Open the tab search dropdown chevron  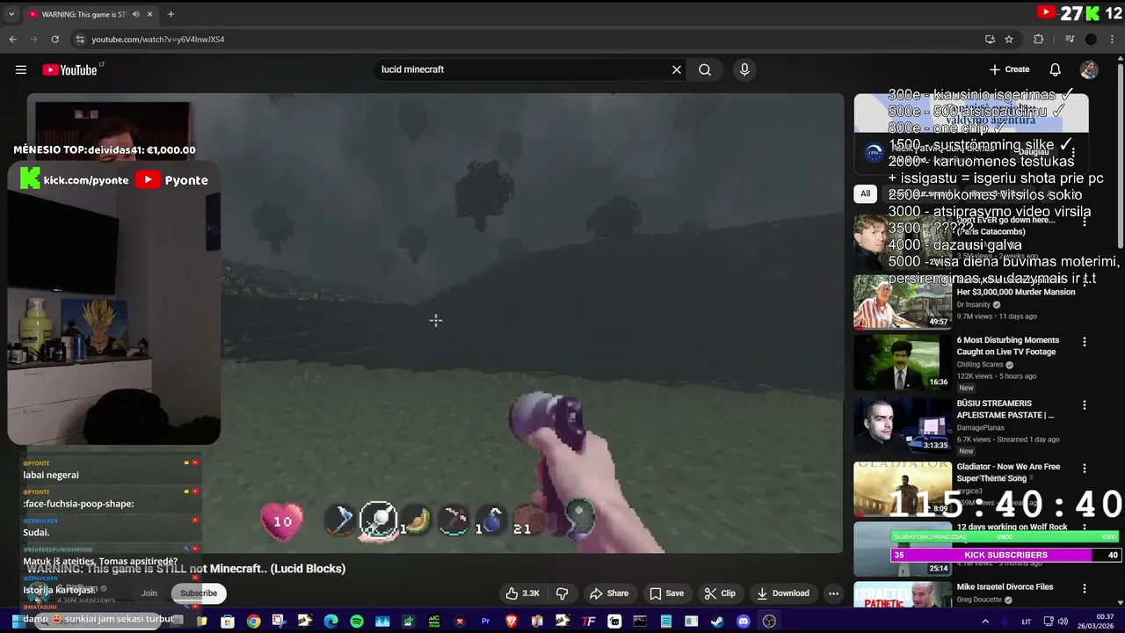click(11, 14)
